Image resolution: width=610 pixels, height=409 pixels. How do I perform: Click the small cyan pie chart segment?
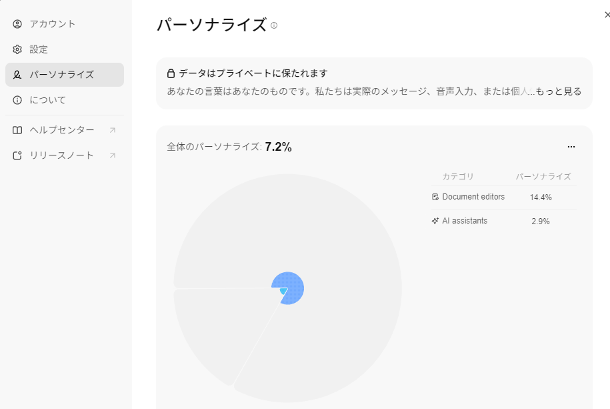tap(283, 292)
